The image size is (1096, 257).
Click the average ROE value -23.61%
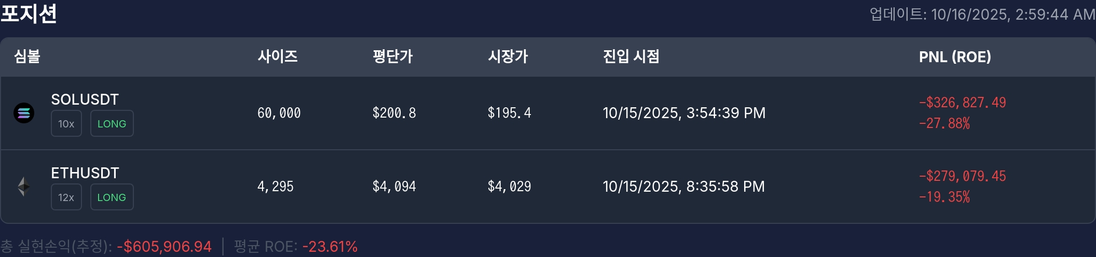330,247
